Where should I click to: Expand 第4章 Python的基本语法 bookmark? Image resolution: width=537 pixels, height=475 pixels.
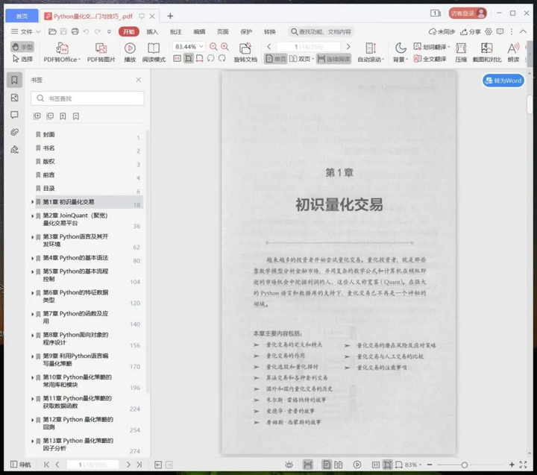tap(33, 258)
